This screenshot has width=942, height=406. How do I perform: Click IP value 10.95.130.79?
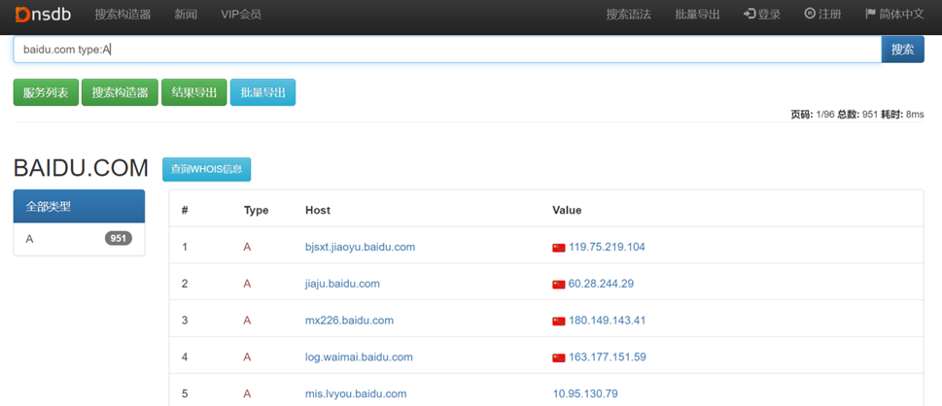point(585,394)
